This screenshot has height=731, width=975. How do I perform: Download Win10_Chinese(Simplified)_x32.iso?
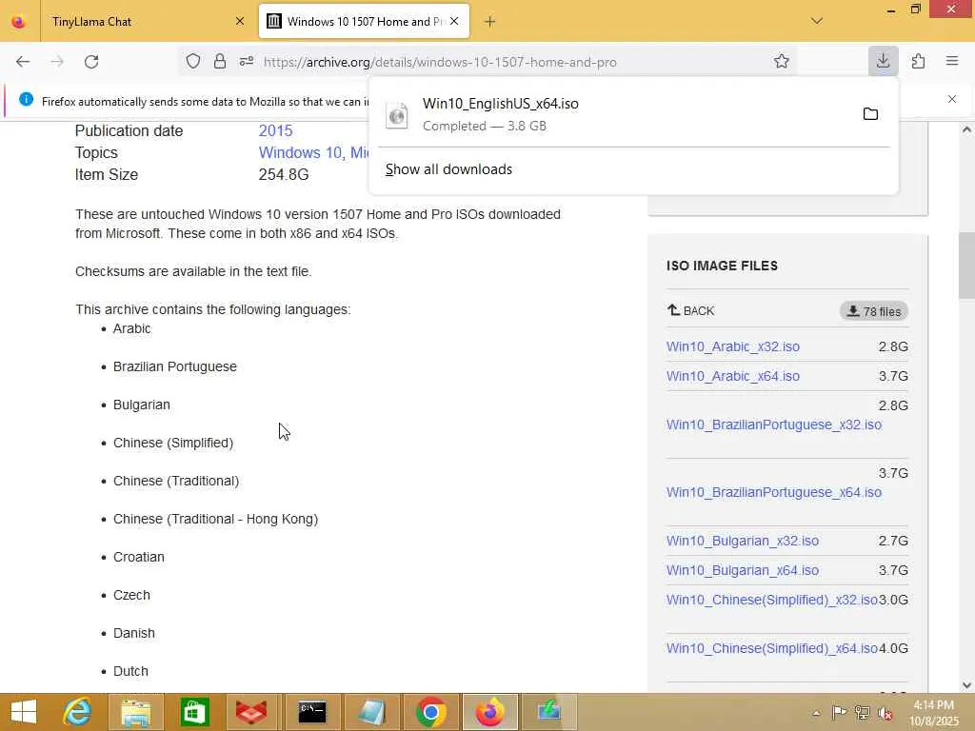(771, 600)
